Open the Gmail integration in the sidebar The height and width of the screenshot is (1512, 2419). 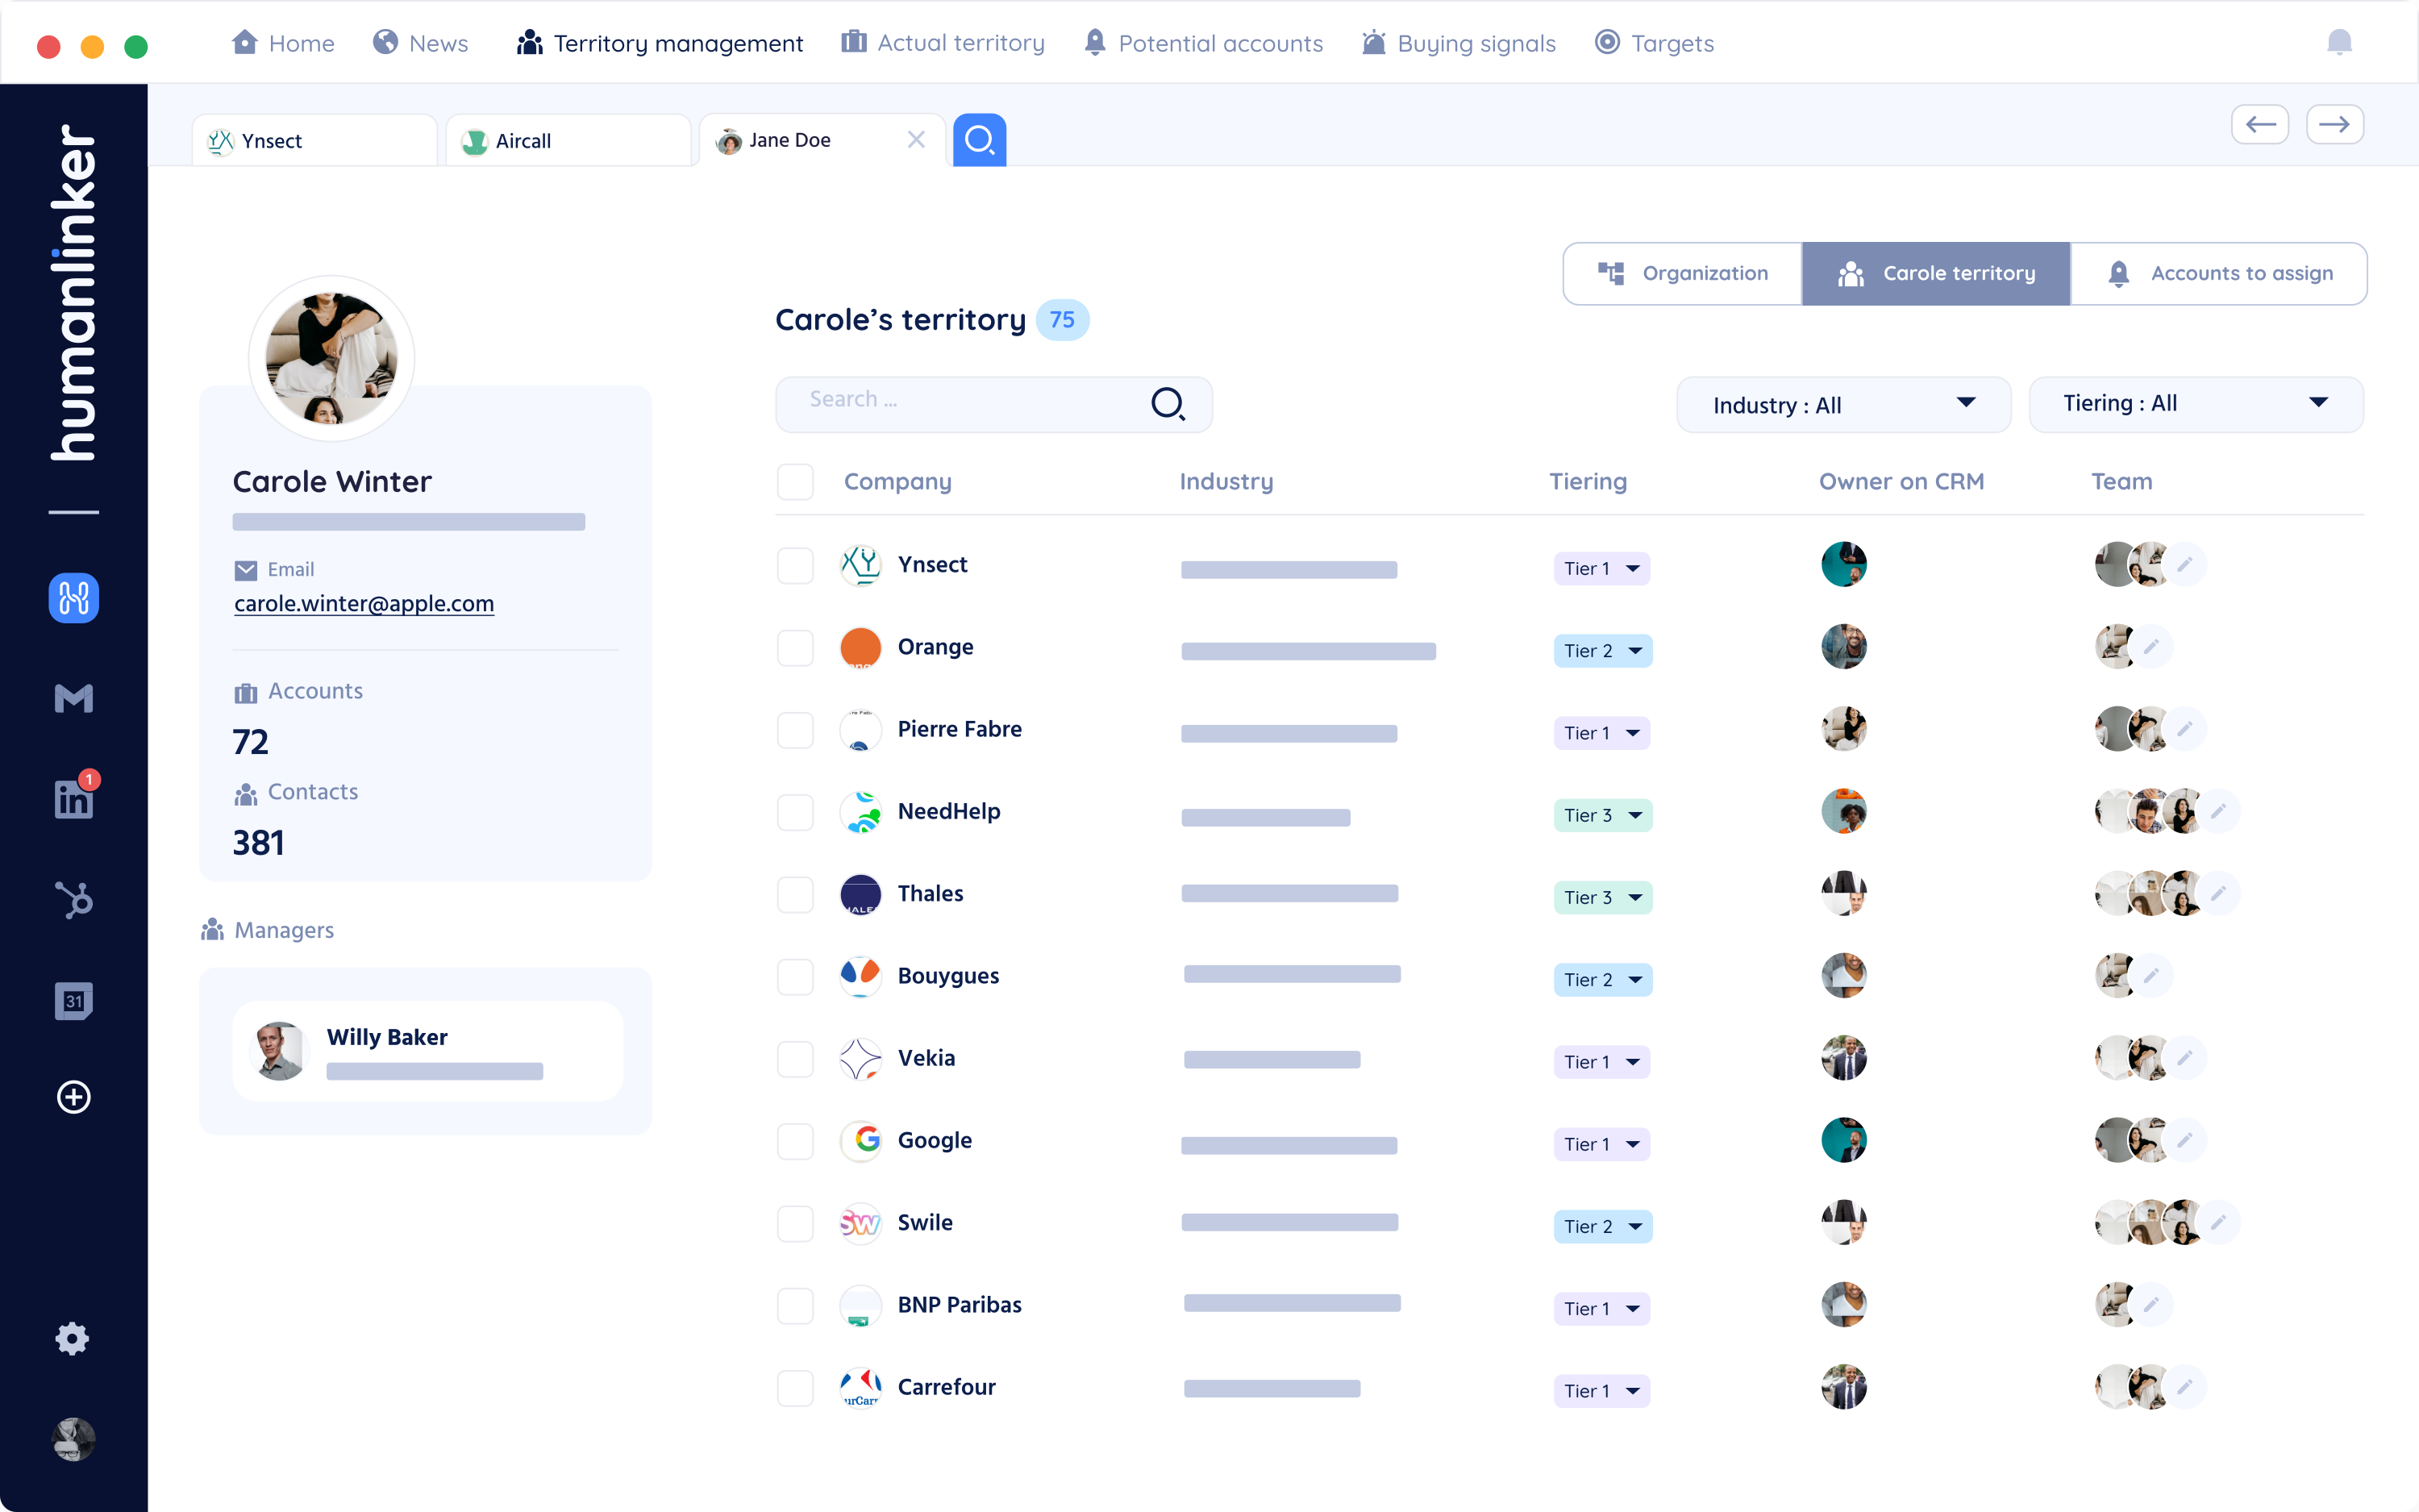coord(73,698)
